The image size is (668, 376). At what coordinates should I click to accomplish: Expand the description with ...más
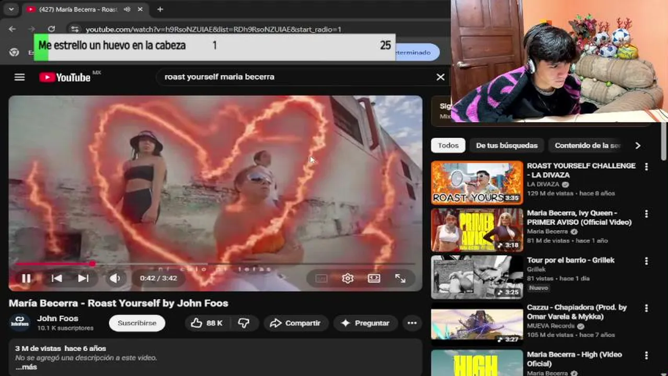tap(26, 367)
